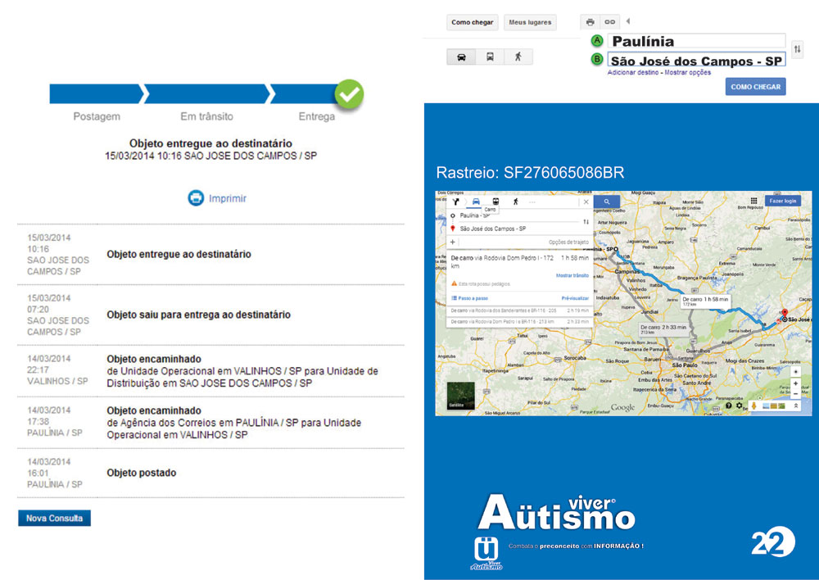This screenshot has width=819, height=580.
Task: Swap origin and destination with the arrows icon
Action: [x=797, y=50]
